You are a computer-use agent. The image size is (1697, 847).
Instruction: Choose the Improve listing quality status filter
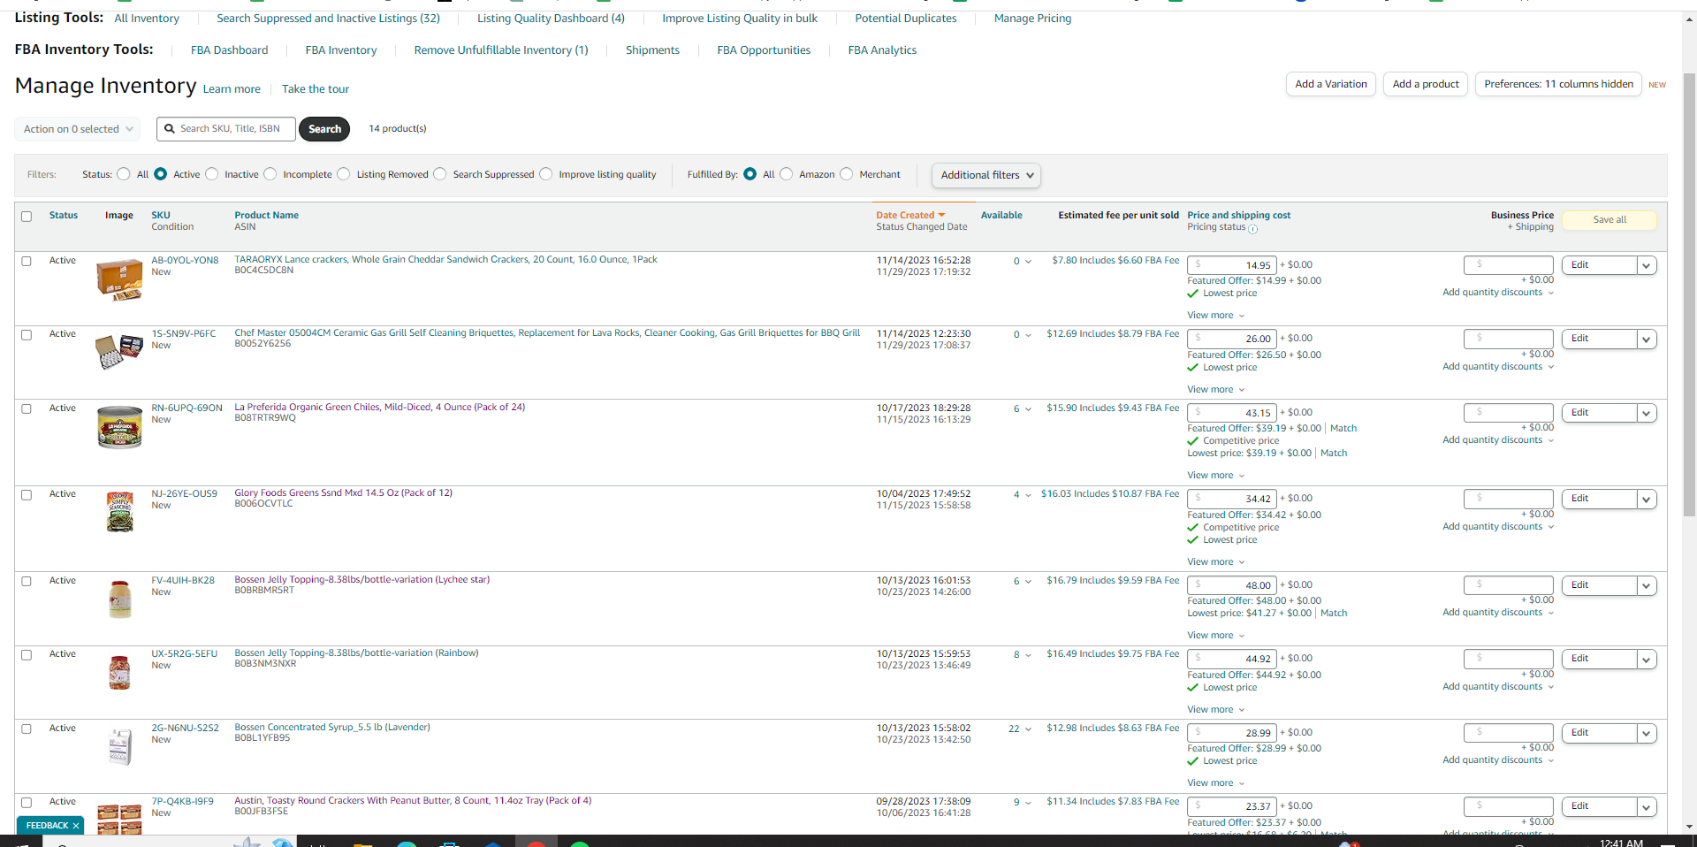coord(546,174)
